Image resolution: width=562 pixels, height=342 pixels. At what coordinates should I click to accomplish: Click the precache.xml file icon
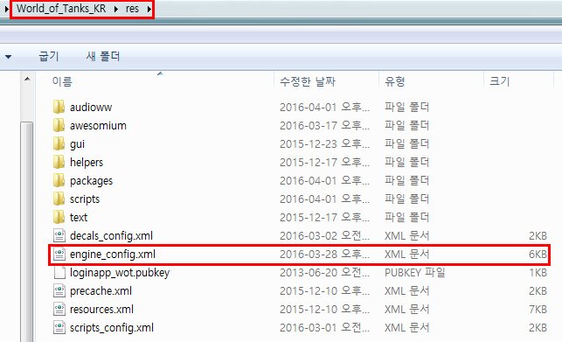pyautogui.click(x=59, y=290)
